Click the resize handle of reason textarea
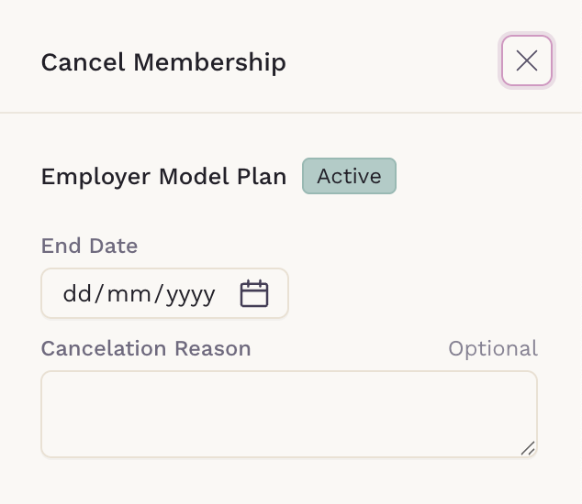This screenshot has width=582, height=504. (528, 448)
